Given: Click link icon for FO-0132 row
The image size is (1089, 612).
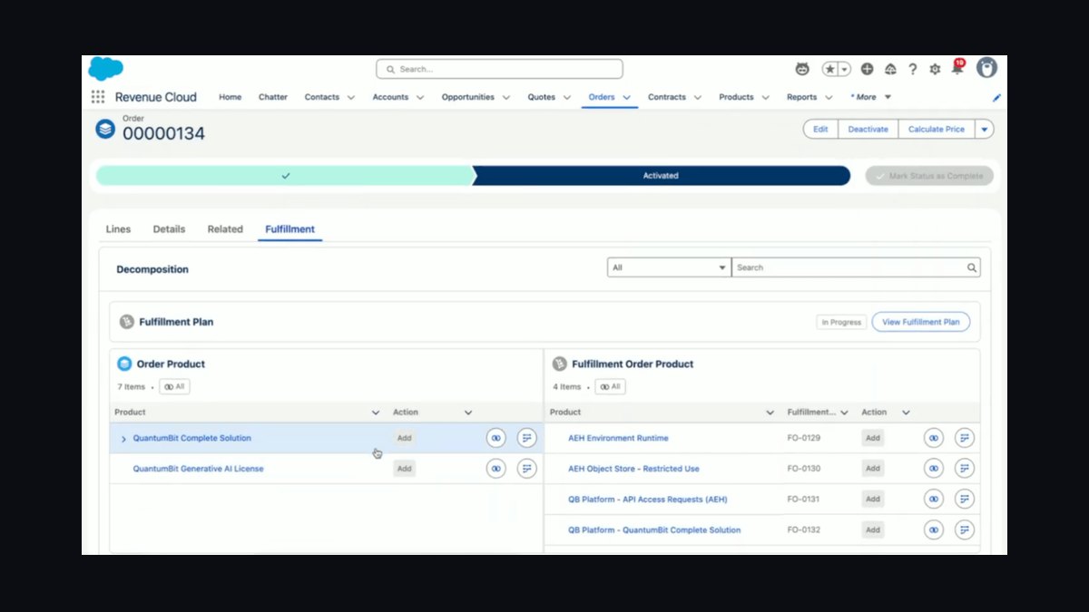Looking at the screenshot, I should 934,529.
